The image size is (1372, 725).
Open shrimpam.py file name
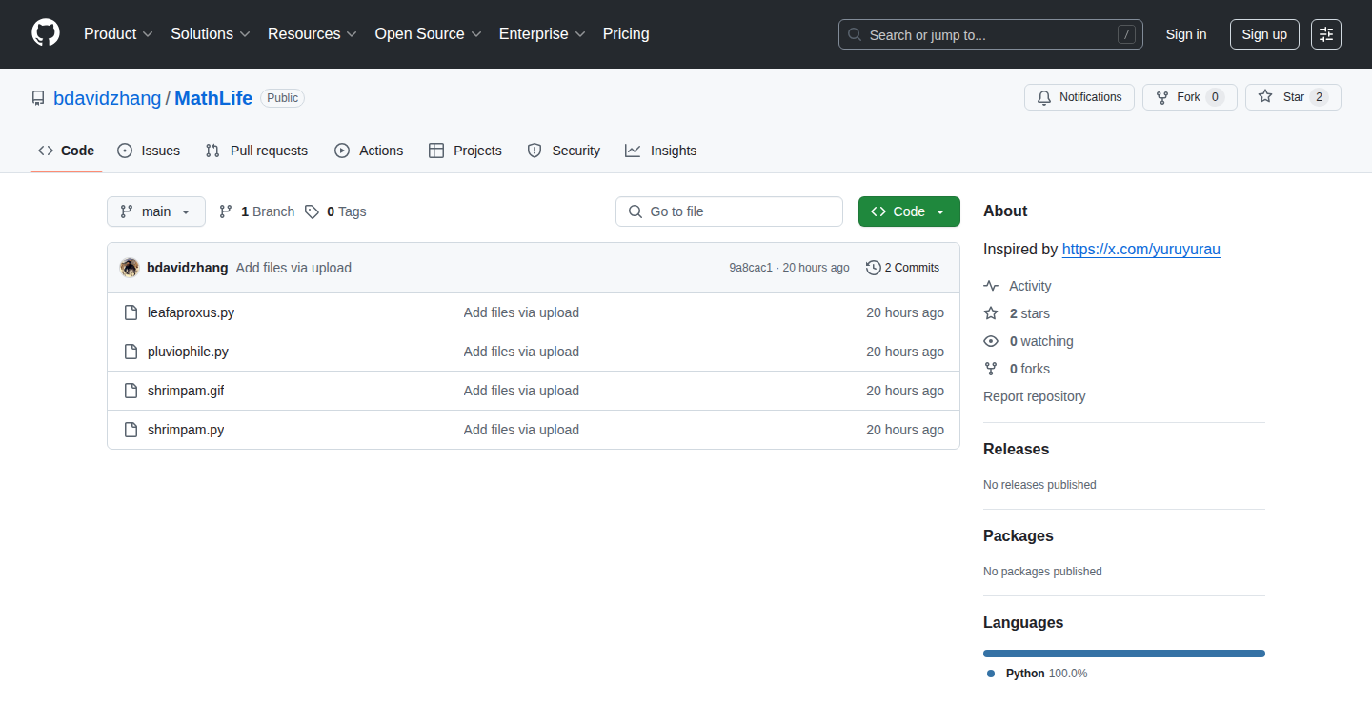[x=186, y=430]
